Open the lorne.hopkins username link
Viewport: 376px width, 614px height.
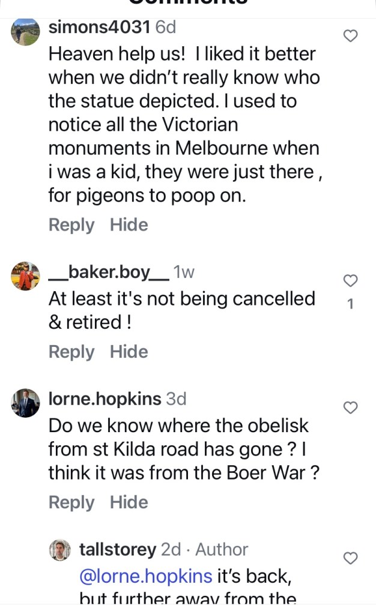click(x=105, y=399)
